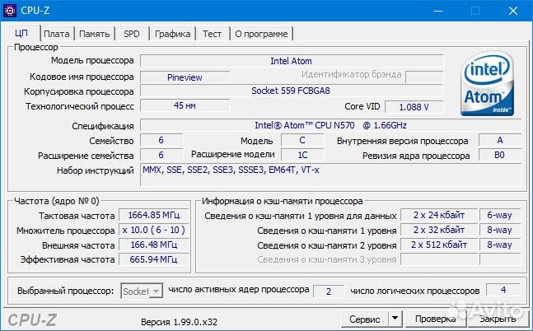The height and width of the screenshot is (331, 533).
Task: Click the Ревизия ядра value B0
Action: (499, 155)
